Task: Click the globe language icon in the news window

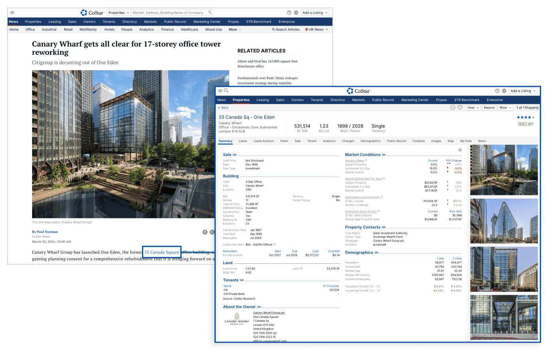Action: (296, 13)
